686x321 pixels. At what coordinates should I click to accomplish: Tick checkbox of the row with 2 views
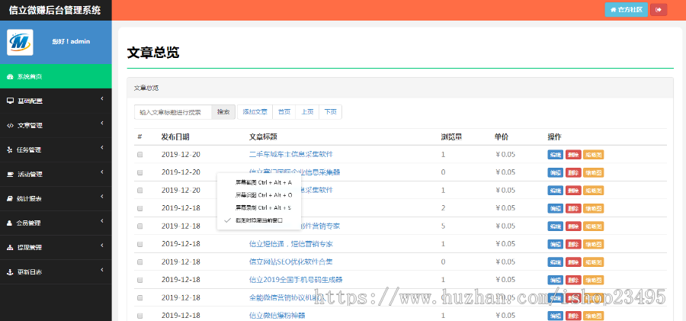coord(140,208)
